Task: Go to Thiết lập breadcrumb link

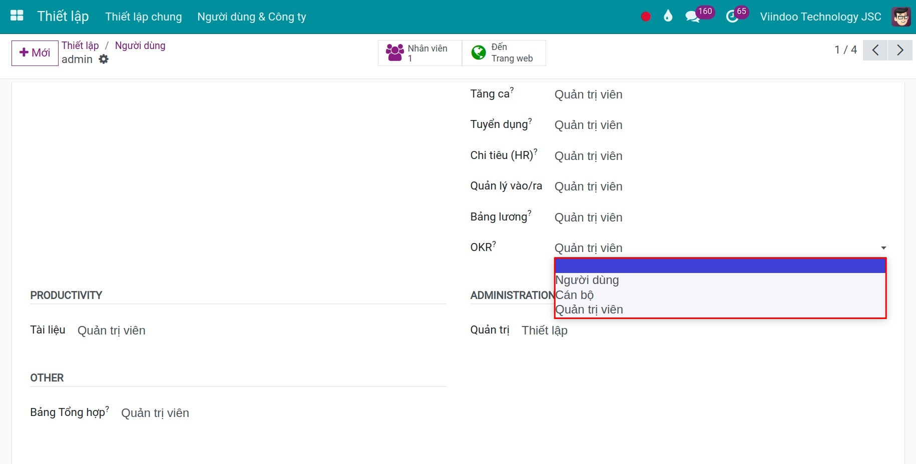Action: 80,45
